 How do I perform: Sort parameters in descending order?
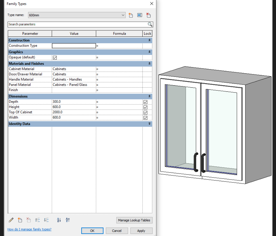[68, 220]
